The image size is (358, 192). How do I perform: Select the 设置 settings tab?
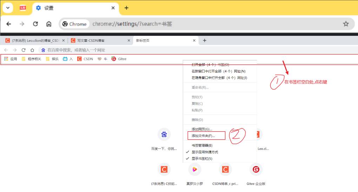(x=75, y=8)
